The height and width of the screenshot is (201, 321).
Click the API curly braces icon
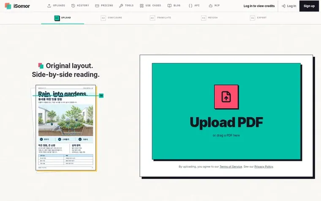[190, 6]
